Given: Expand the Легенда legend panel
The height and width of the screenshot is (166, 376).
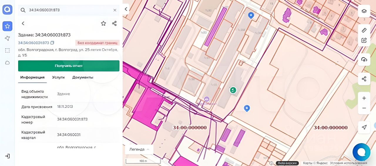Looking at the screenshot, I should [x=139, y=149].
